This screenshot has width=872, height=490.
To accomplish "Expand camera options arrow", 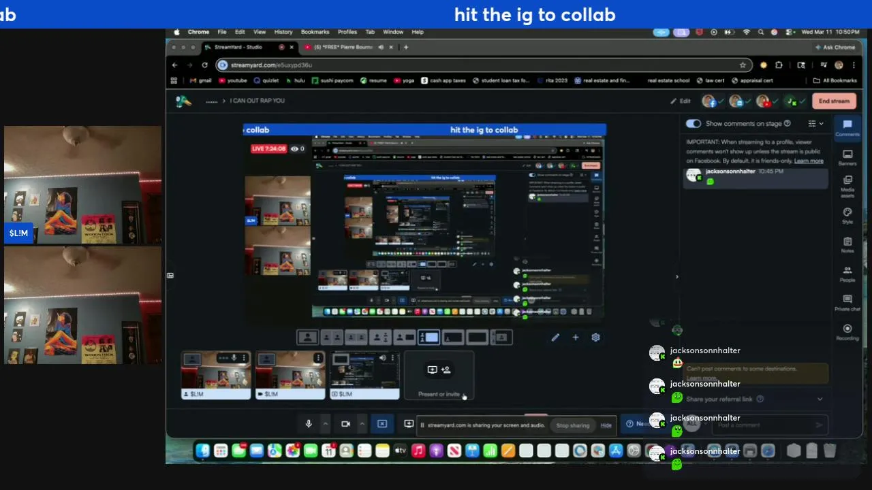I will tap(362, 424).
